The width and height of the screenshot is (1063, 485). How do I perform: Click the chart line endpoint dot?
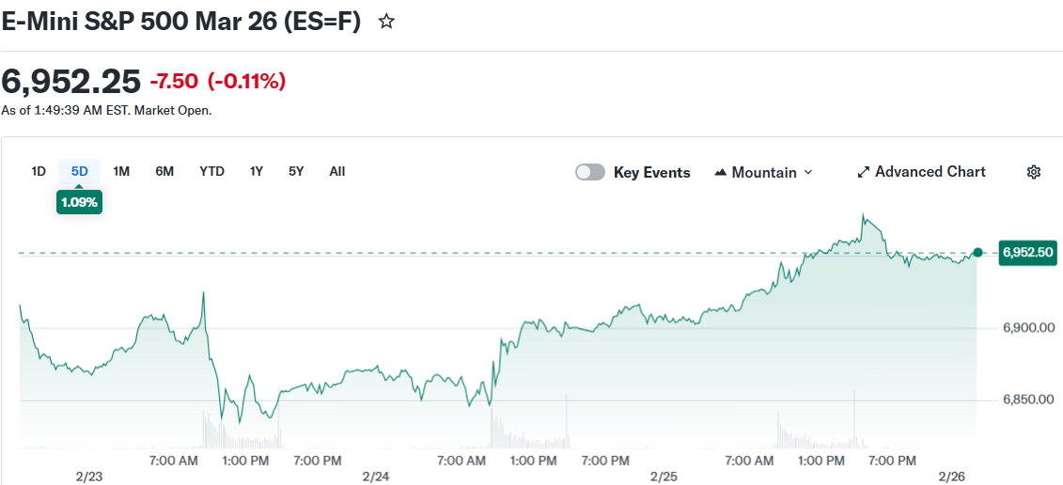(977, 252)
